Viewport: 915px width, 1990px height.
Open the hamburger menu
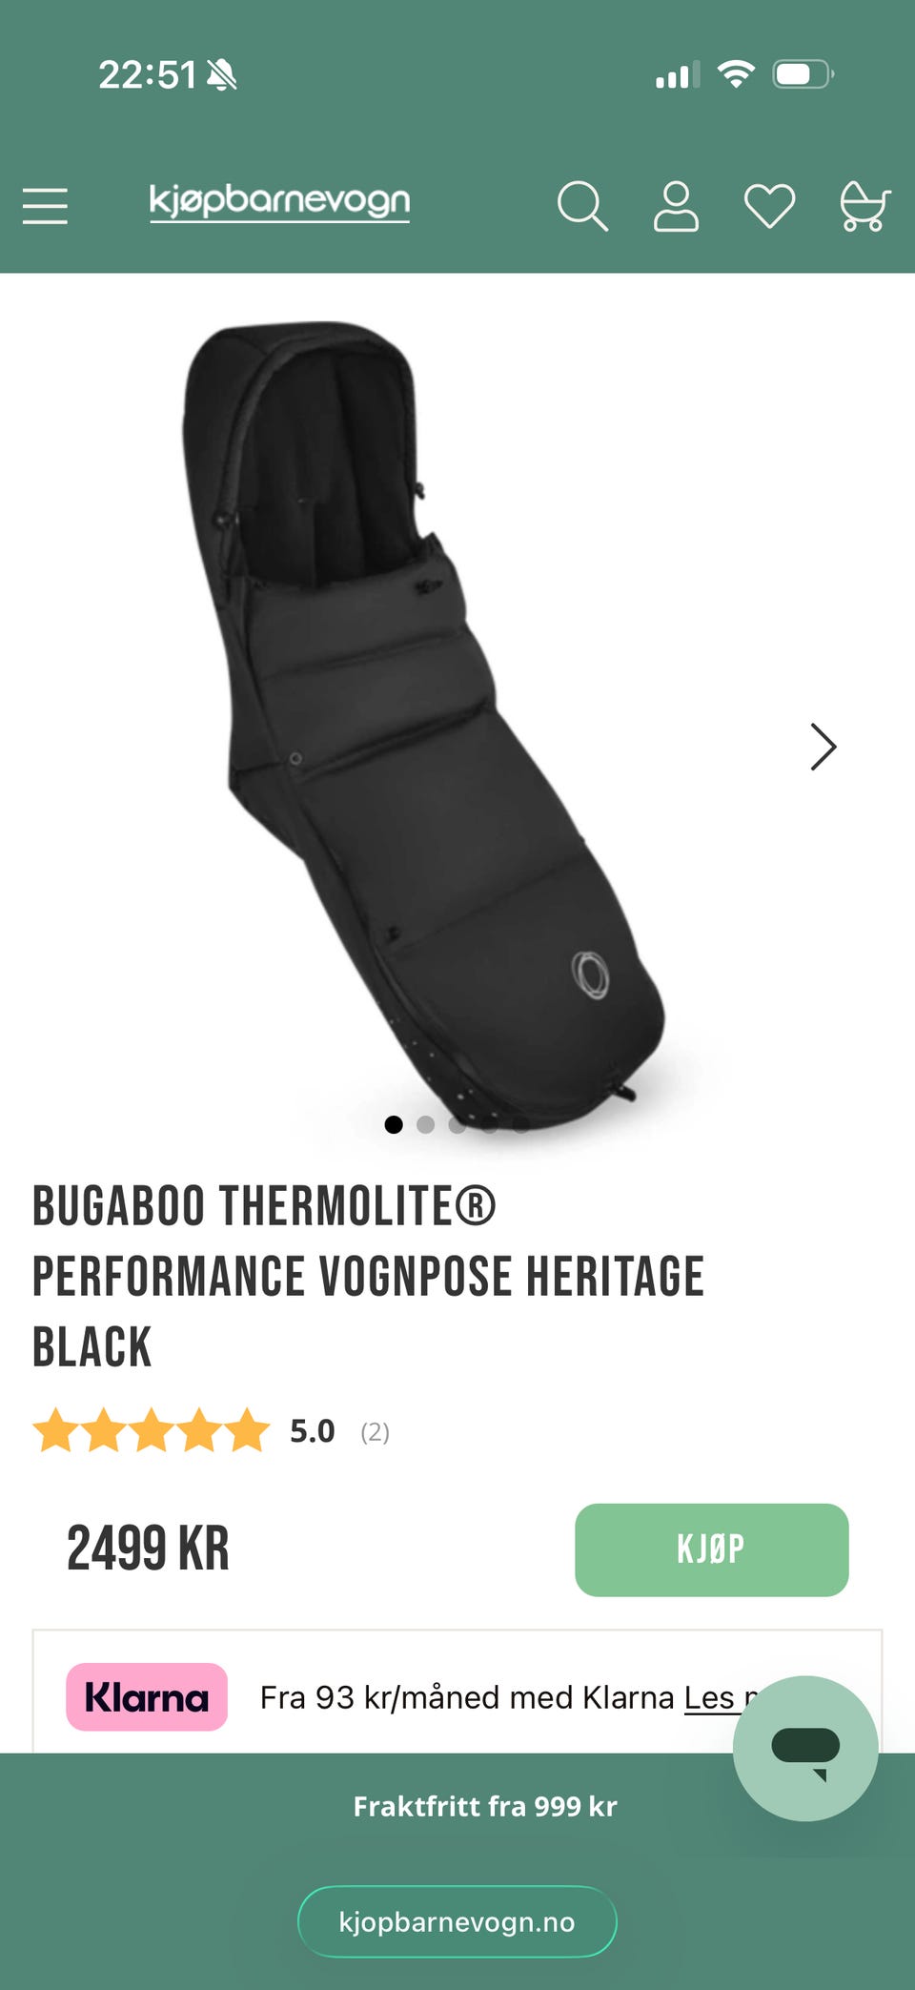(x=45, y=205)
